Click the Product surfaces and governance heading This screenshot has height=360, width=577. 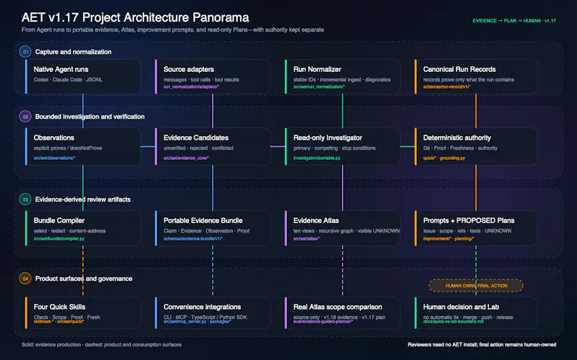point(84,279)
